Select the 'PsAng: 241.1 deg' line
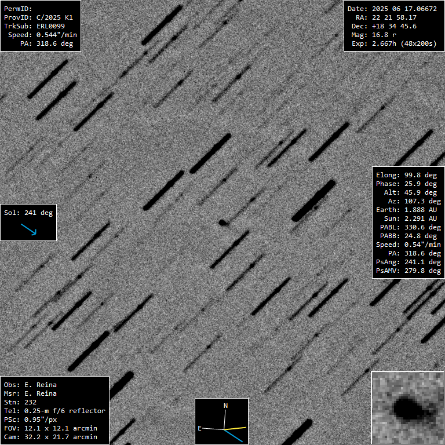The width and height of the screenshot is (445, 445). tap(408, 262)
